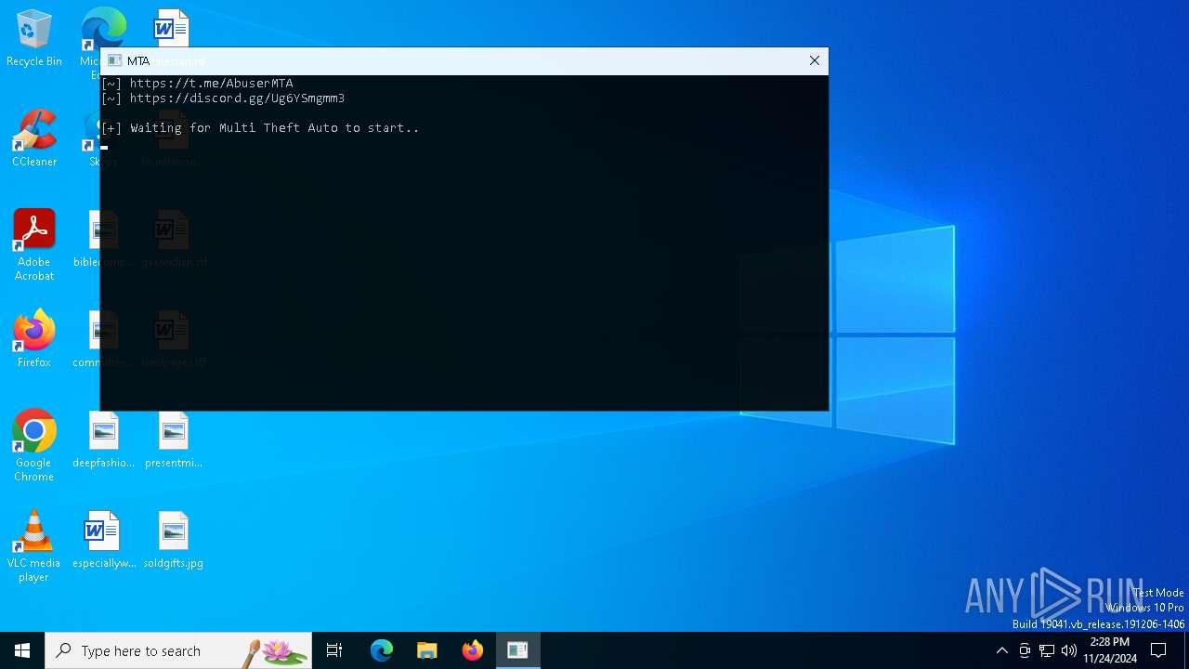Viewport: 1189px width, 669px height.
Task: Open the Google Chrome desktop shortcut
Action: [x=34, y=446]
